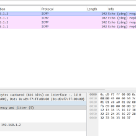136x136 pixels.
Task: Select the highlighted first ICMP echo request packet
Action: point(68,14)
